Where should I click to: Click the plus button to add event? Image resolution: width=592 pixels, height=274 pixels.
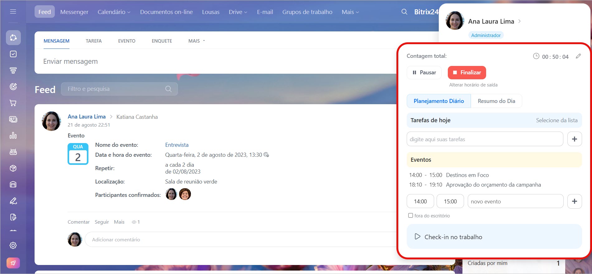tap(574, 201)
